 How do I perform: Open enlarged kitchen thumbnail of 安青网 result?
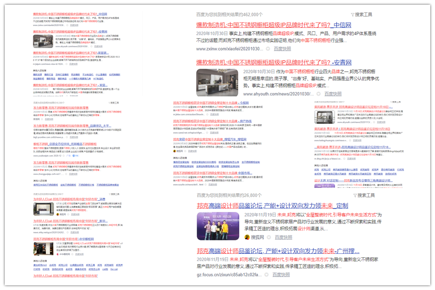(217, 82)
